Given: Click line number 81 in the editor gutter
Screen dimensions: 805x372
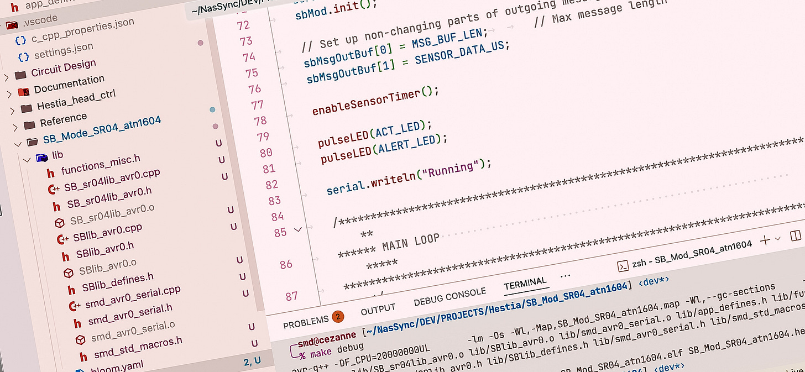Looking at the screenshot, I should (268, 169).
